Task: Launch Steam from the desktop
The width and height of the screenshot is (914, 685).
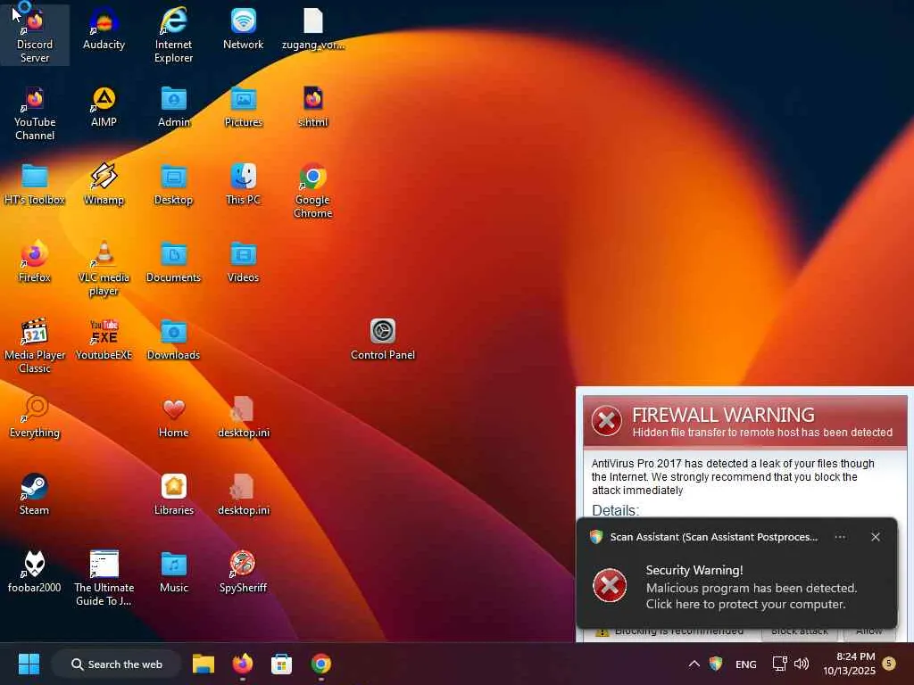Action: tap(34, 494)
